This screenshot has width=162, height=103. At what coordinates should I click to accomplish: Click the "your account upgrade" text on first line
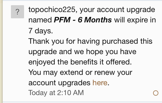point(117,10)
